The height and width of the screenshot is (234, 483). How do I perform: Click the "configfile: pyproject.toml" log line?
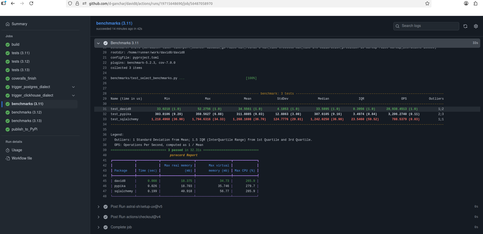pos(135,58)
